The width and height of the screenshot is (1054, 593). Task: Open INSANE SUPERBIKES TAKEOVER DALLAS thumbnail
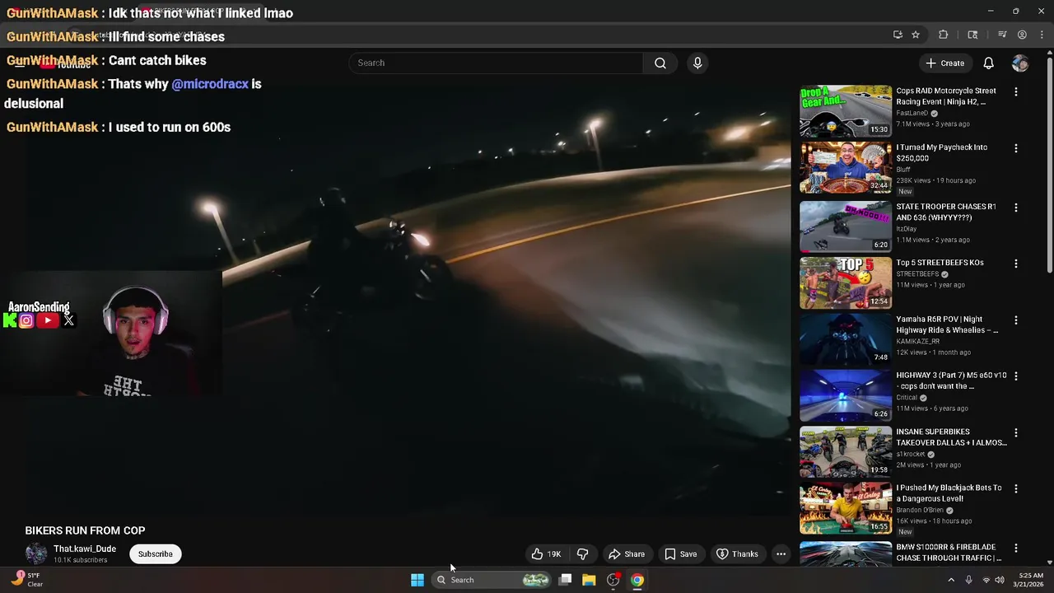click(x=846, y=452)
